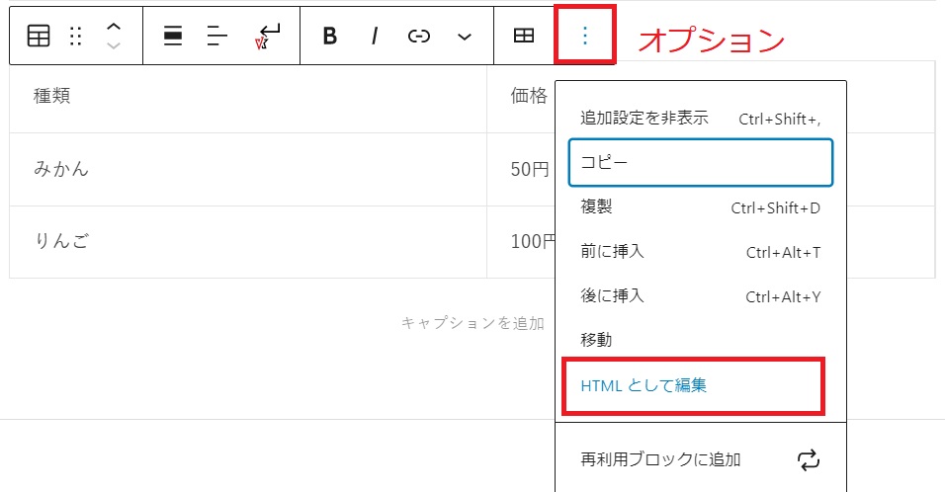Select コピー menu item
The height and width of the screenshot is (492, 945).
(x=700, y=163)
